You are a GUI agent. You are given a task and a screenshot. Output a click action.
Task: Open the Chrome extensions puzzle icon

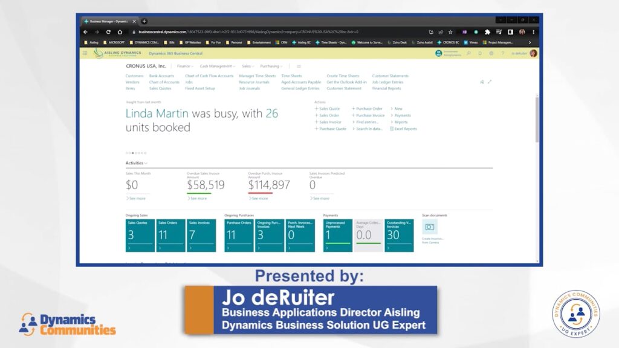[x=487, y=32]
